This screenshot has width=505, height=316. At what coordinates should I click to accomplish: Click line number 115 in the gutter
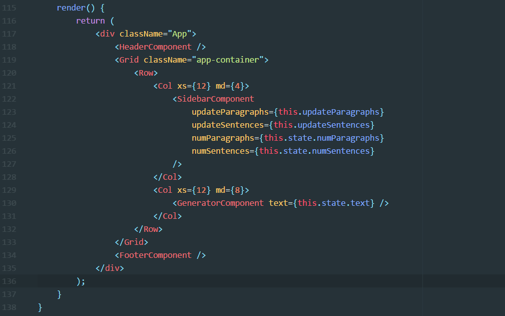10,8
